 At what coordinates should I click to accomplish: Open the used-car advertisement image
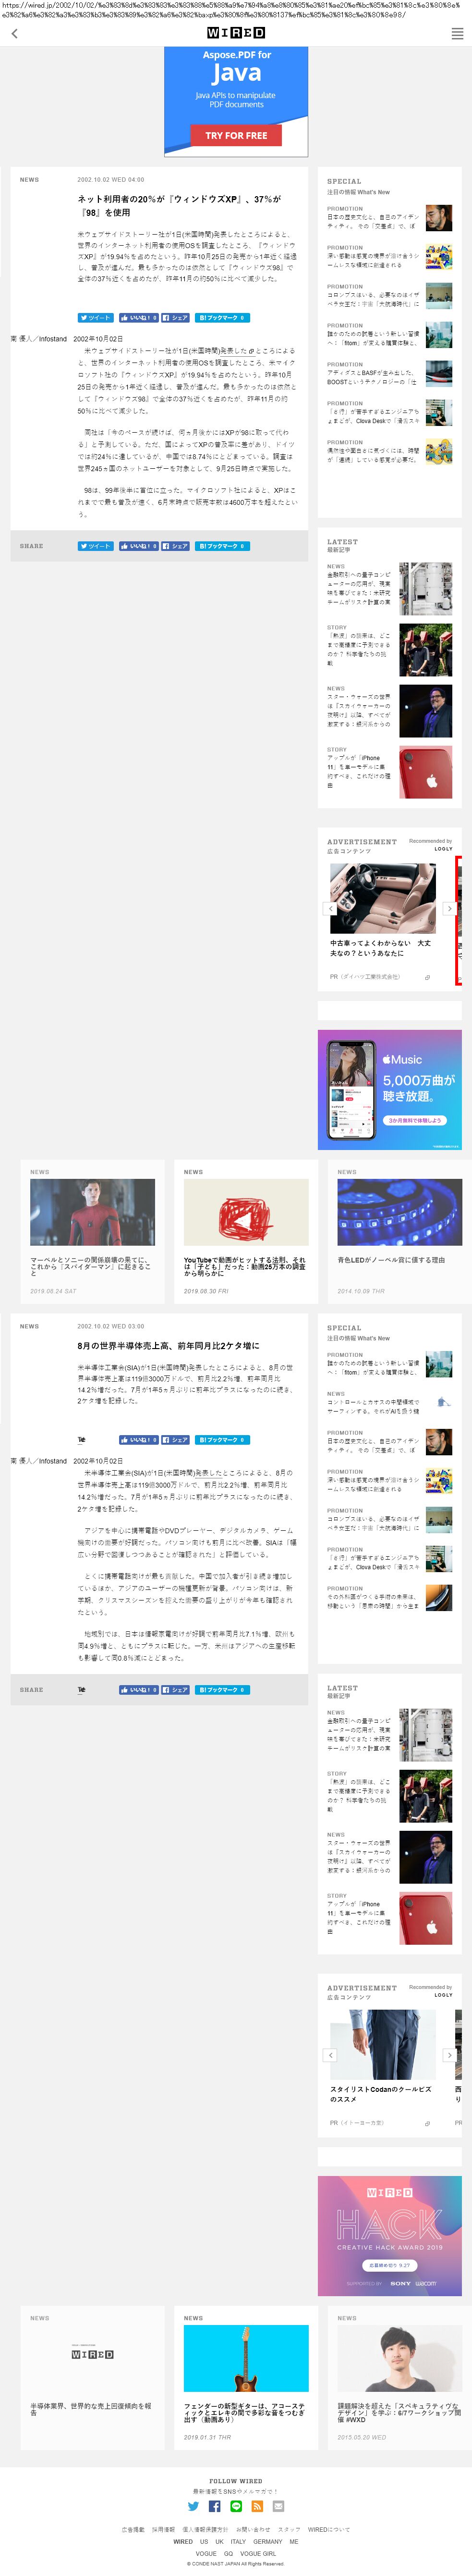coord(383,898)
